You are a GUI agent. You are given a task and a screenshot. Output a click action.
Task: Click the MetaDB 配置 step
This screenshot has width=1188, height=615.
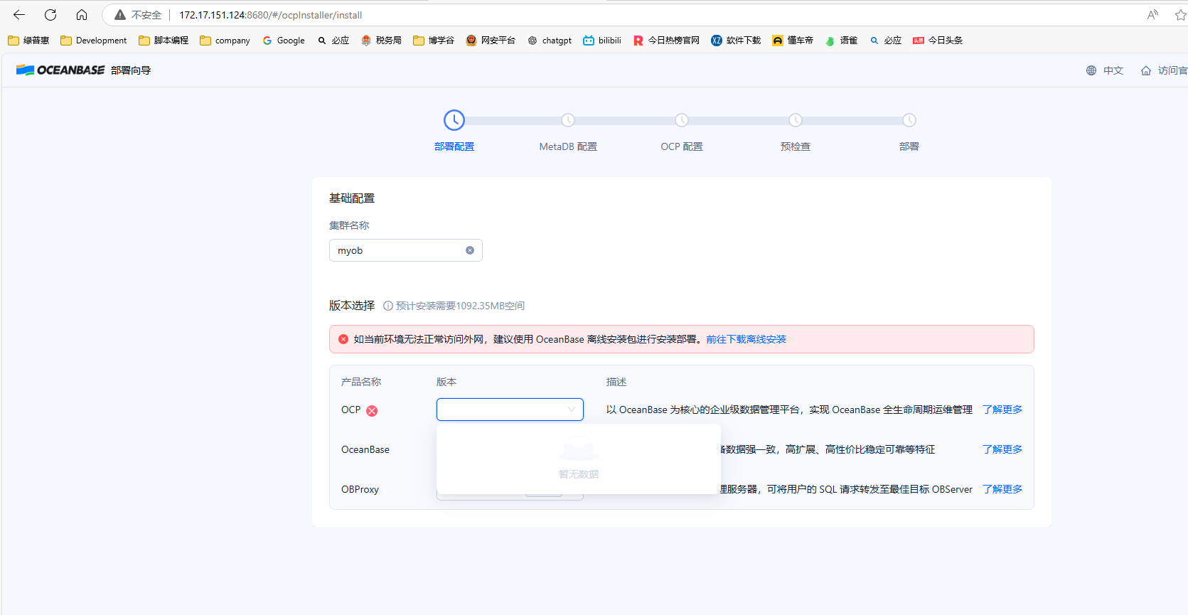tap(568, 146)
